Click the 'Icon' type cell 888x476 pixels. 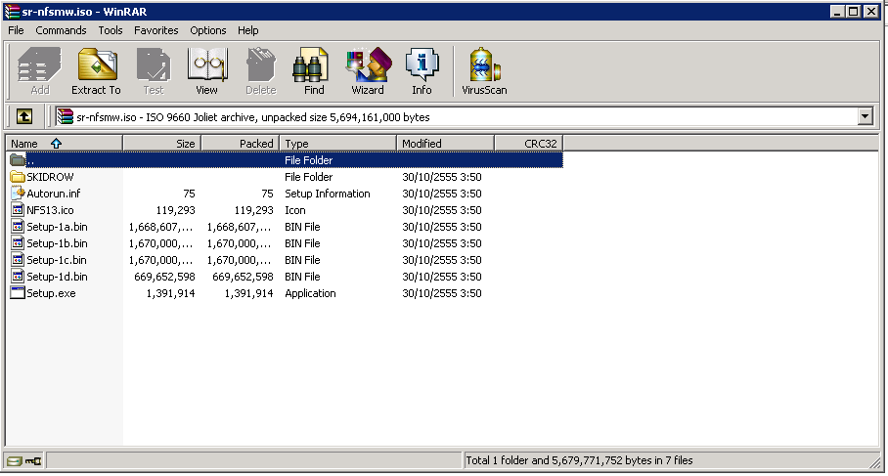click(x=295, y=210)
